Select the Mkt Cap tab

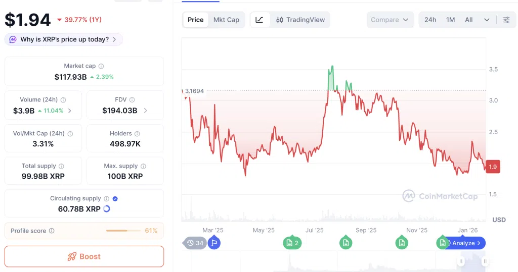(x=226, y=20)
